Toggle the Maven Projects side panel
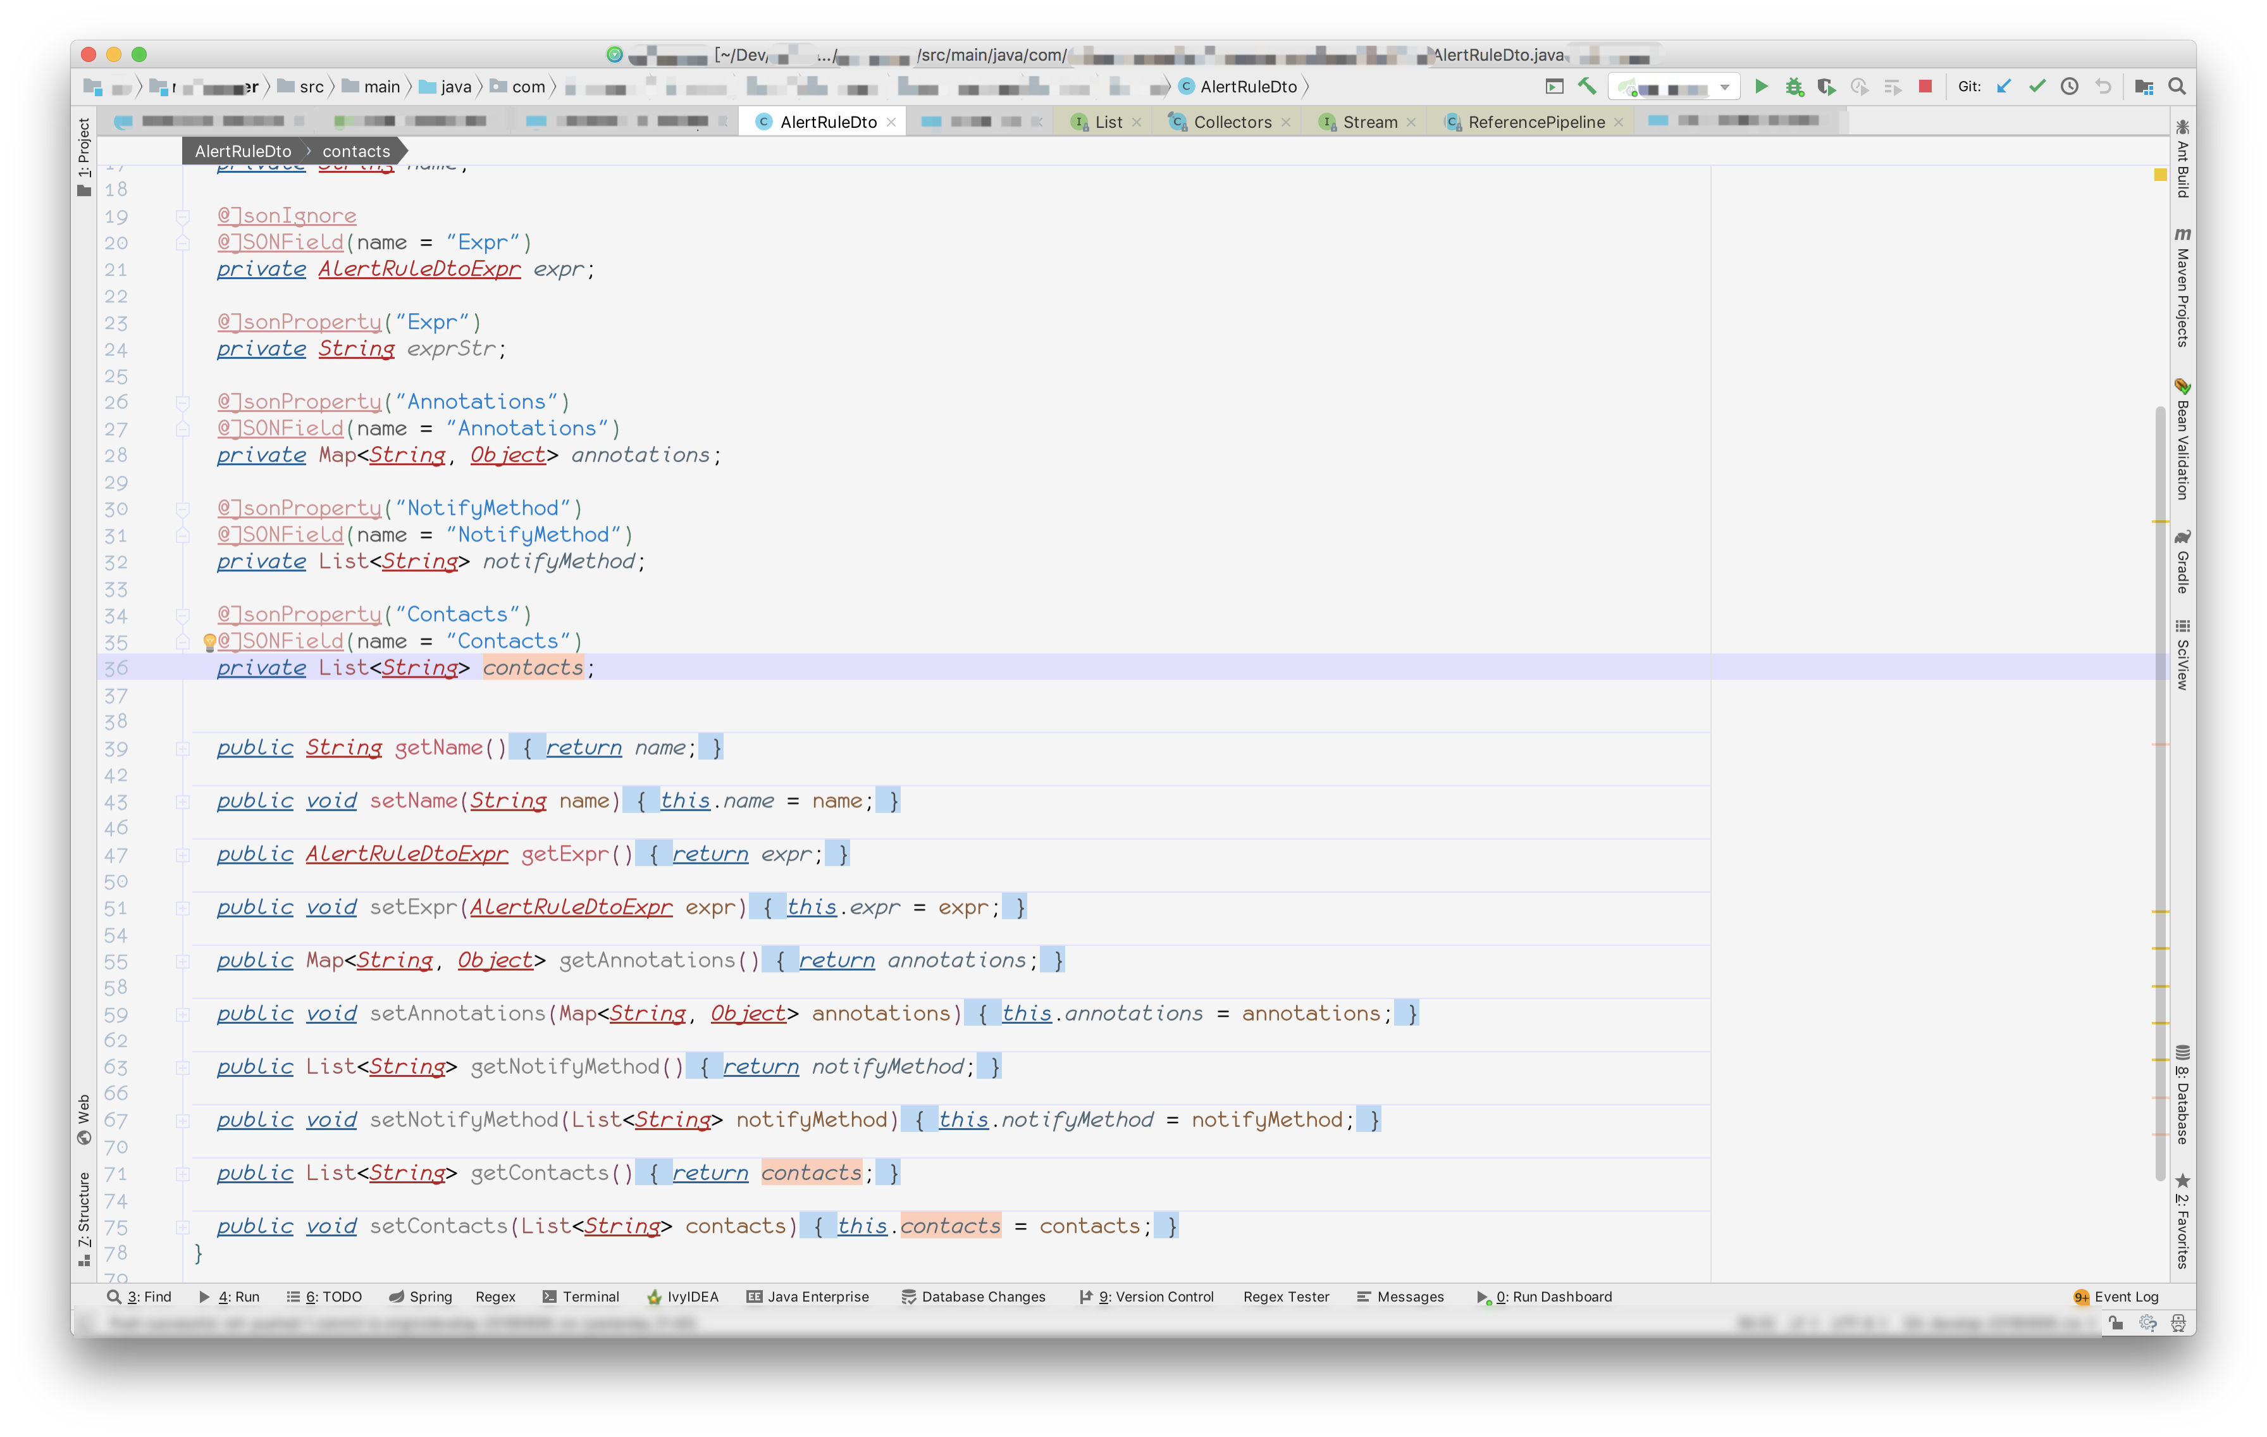 tap(2182, 287)
